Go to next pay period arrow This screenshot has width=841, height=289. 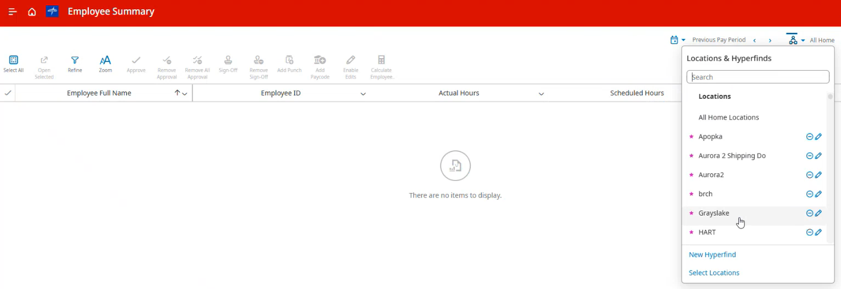[x=770, y=40]
